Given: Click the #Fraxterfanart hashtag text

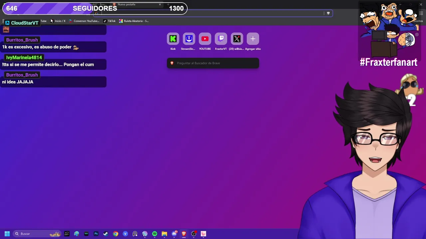Looking at the screenshot, I should pos(388,62).
